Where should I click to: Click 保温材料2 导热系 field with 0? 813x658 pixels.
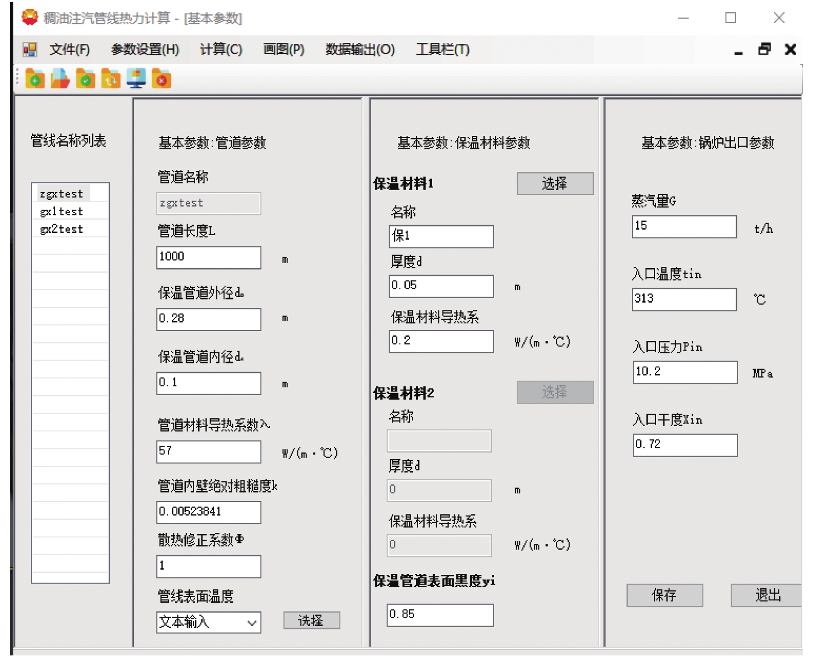439,545
